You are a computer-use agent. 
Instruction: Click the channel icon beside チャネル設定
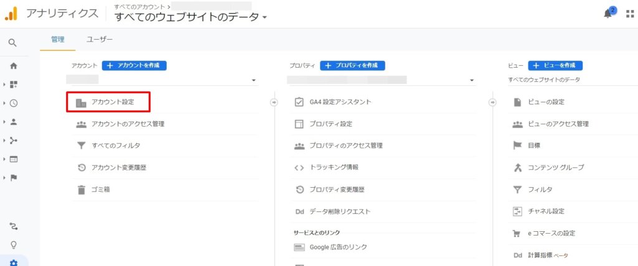click(517, 211)
